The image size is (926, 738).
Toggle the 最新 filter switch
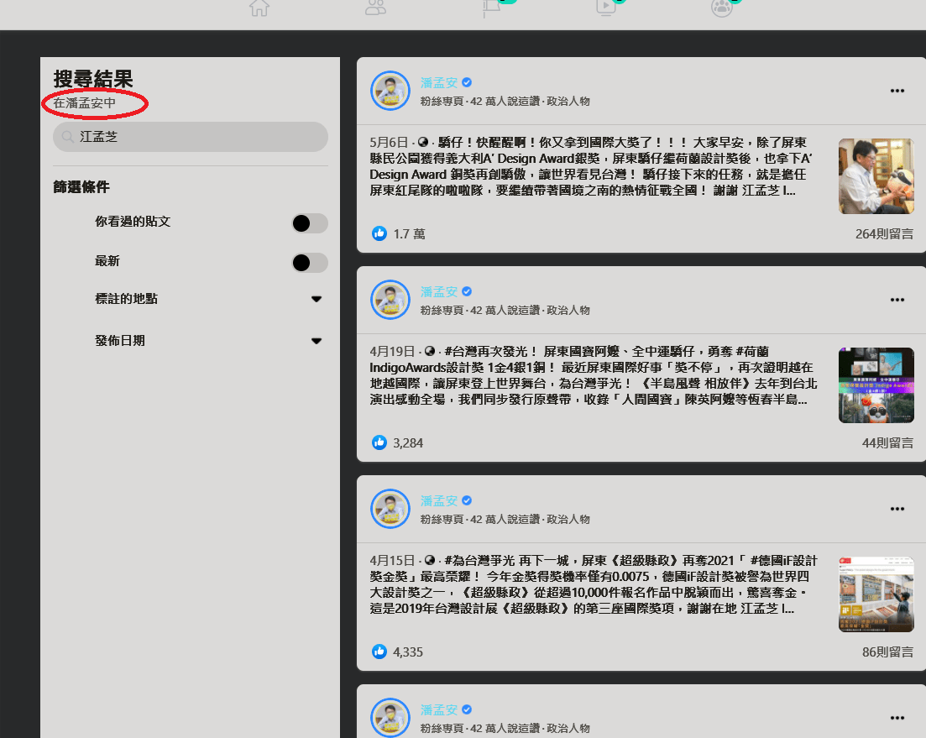310,263
